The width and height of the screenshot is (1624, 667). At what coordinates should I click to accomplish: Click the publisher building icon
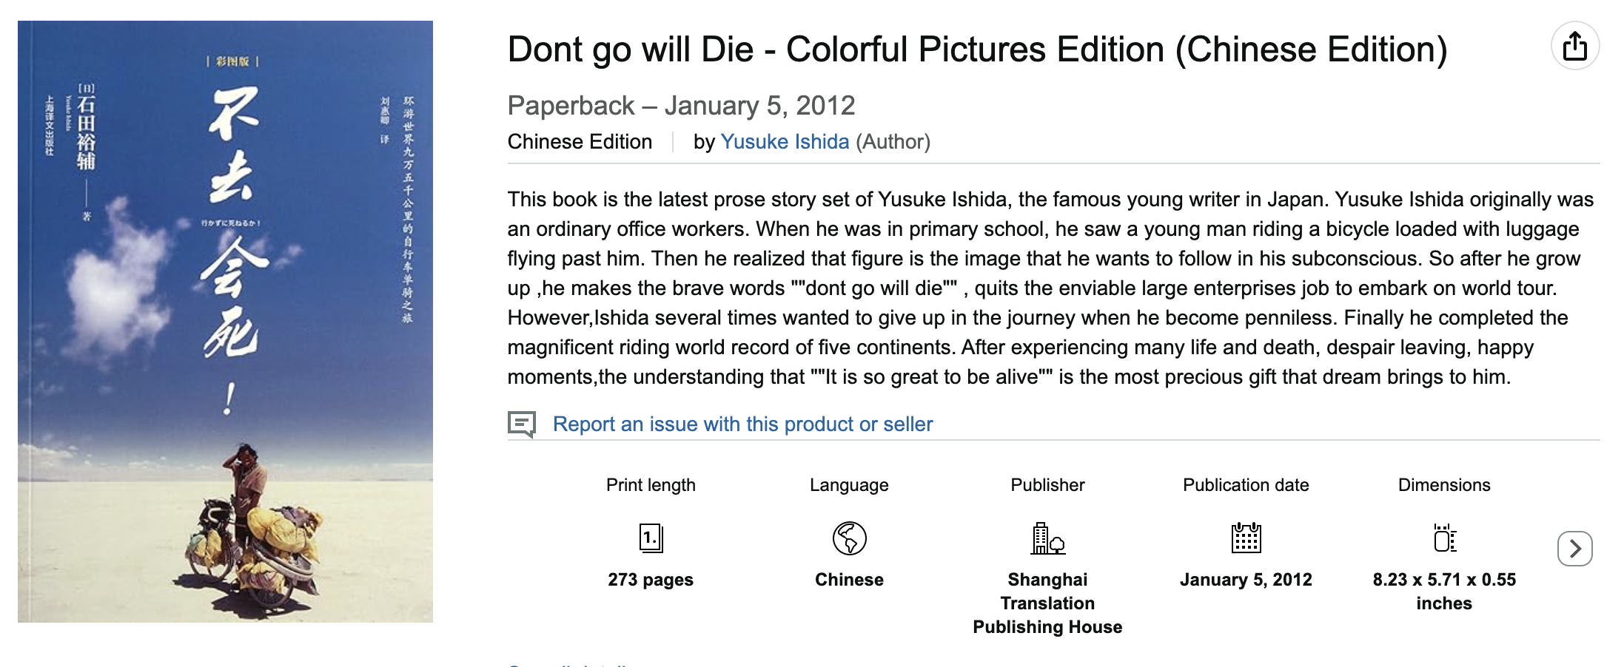(1047, 538)
